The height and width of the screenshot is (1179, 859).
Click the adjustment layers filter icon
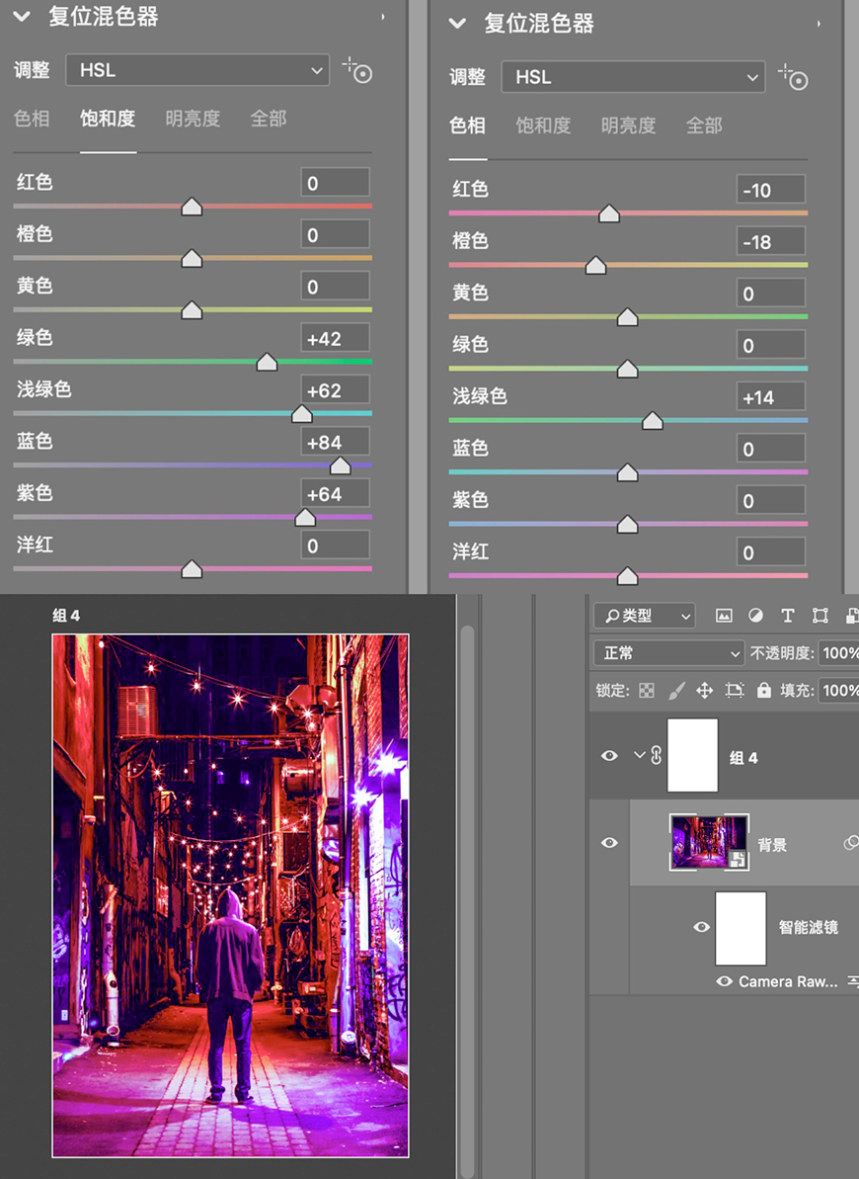755,616
